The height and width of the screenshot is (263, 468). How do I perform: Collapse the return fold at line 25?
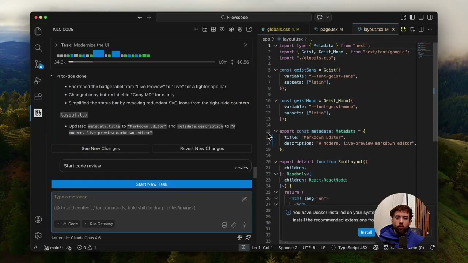(x=276, y=192)
